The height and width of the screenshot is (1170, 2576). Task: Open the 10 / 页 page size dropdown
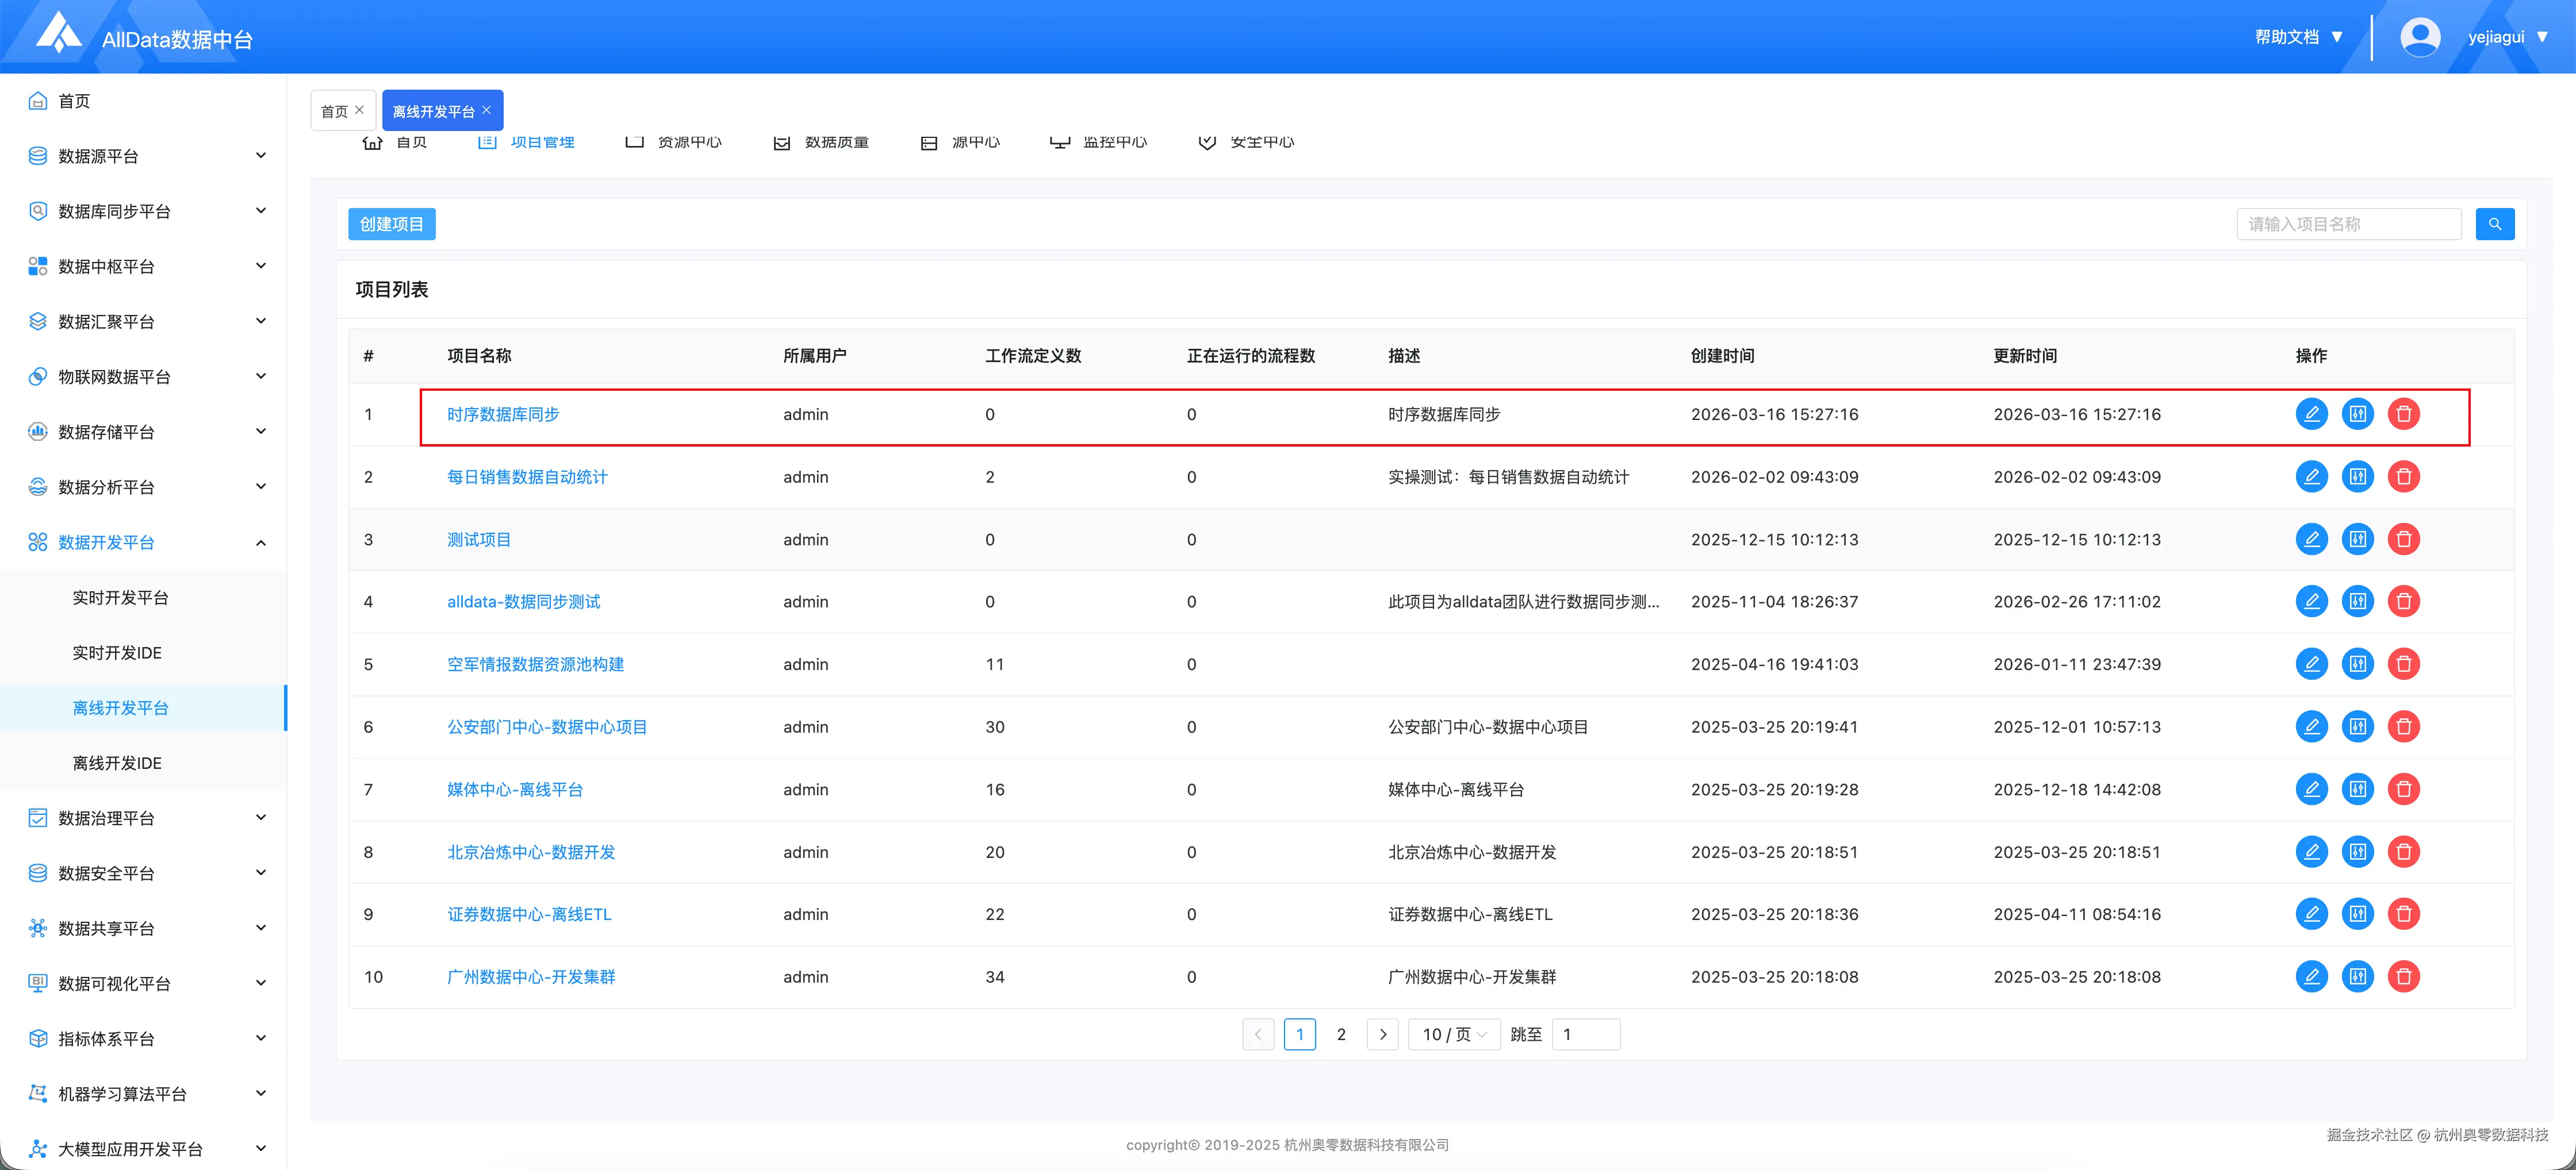[1453, 1034]
